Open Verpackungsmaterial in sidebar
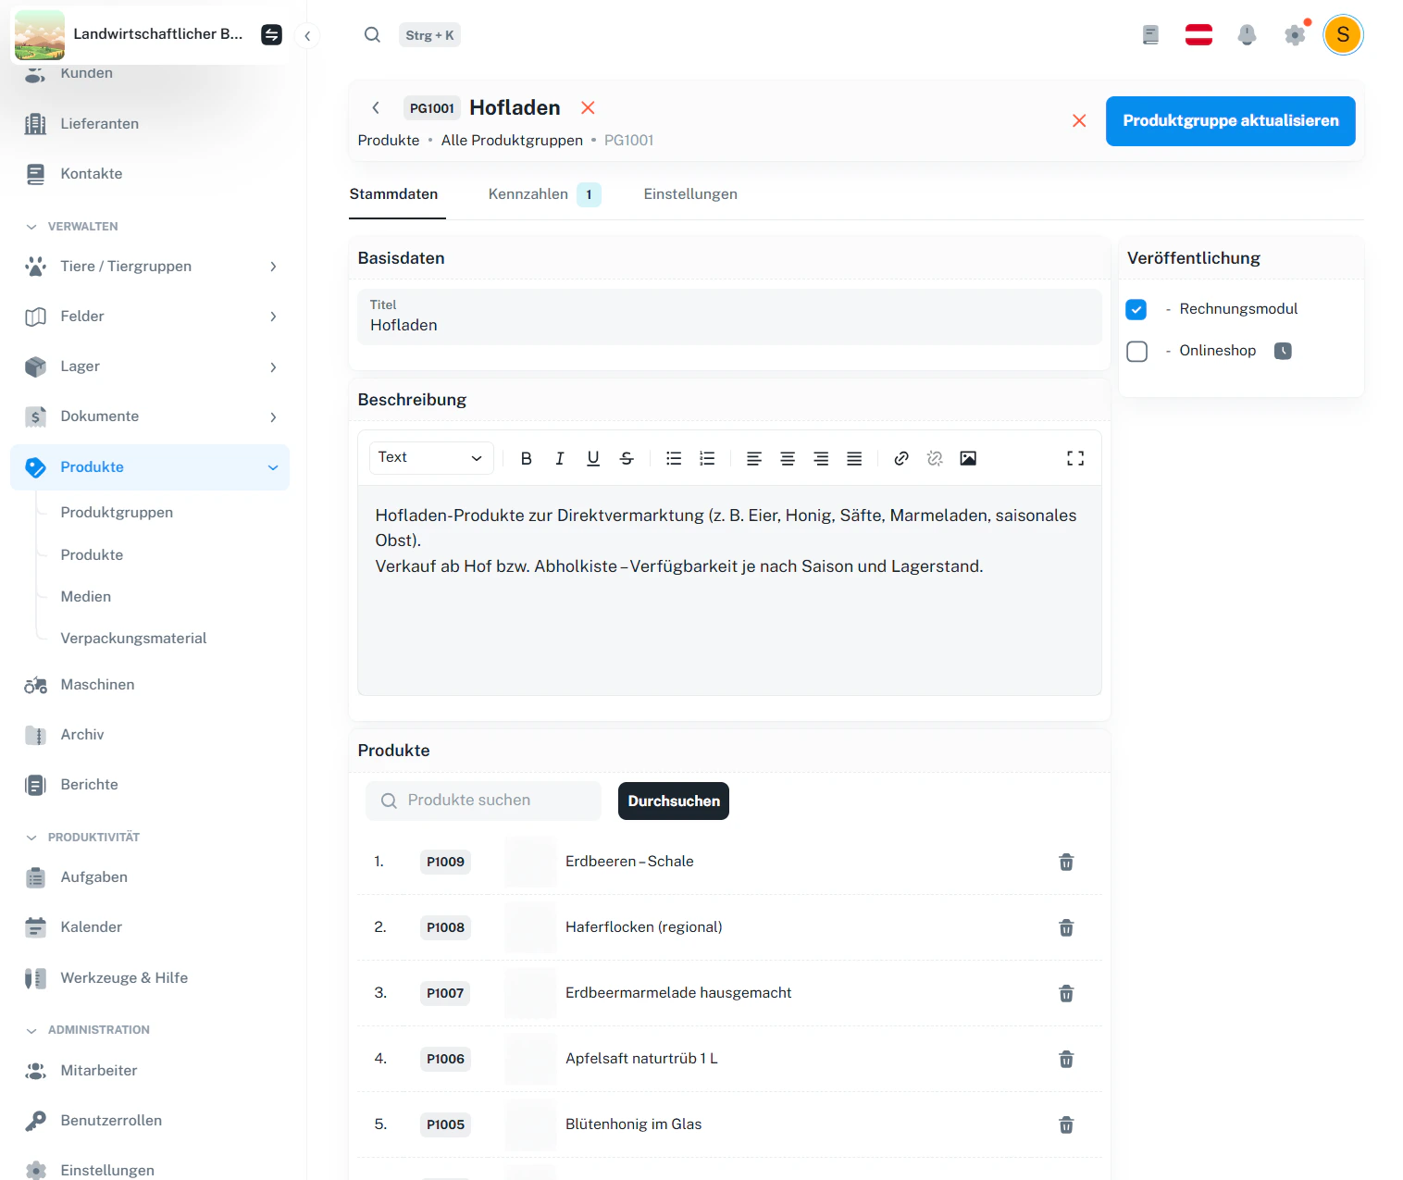The height and width of the screenshot is (1180, 1403). [x=133, y=639]
